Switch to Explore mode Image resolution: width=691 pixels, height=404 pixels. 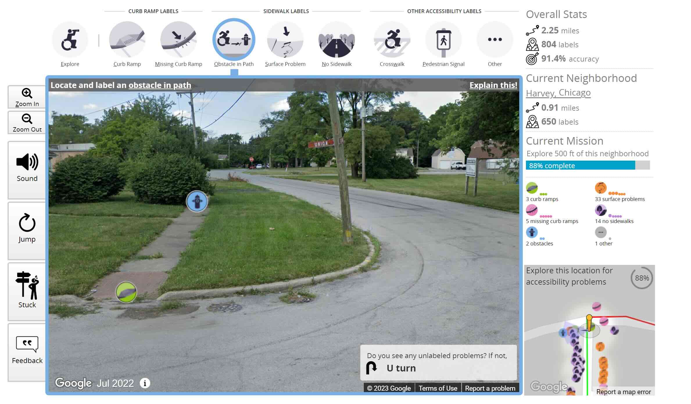pyautogui.click(x=70, y=39)
